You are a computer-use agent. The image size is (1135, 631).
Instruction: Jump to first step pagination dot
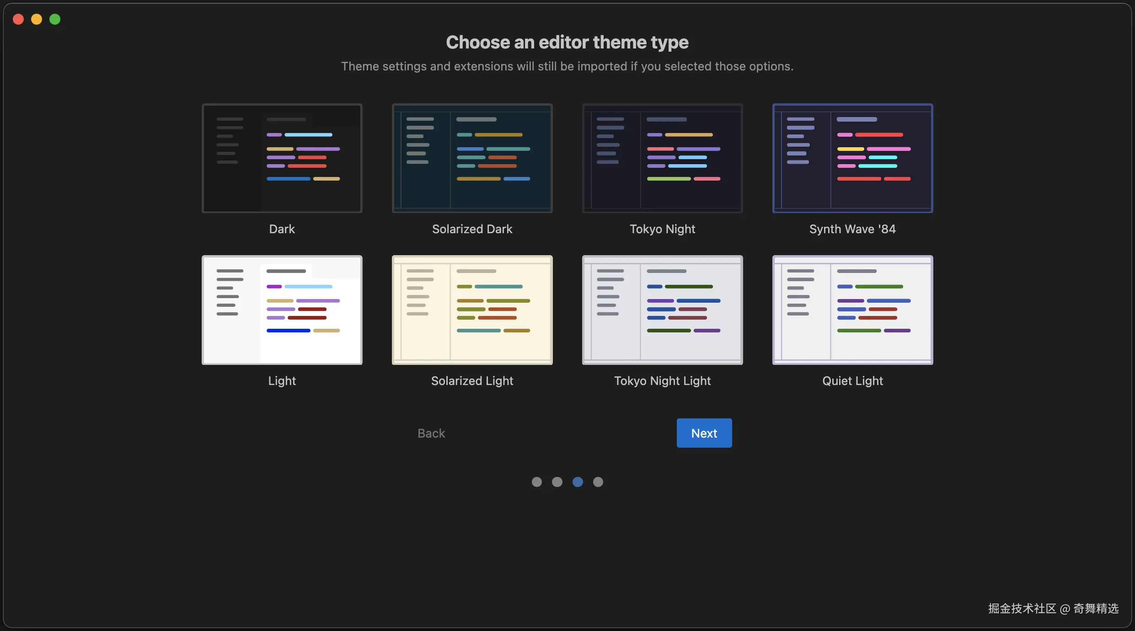point(537,482)
